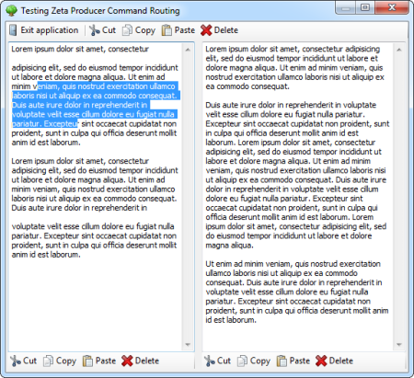This screenshot has height=378, width=414.
Task: Click the Copy pages icon in top toolbar
Action: (127, 30)
